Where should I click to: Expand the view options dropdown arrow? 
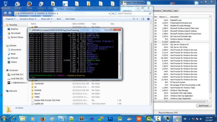[137, 19]
